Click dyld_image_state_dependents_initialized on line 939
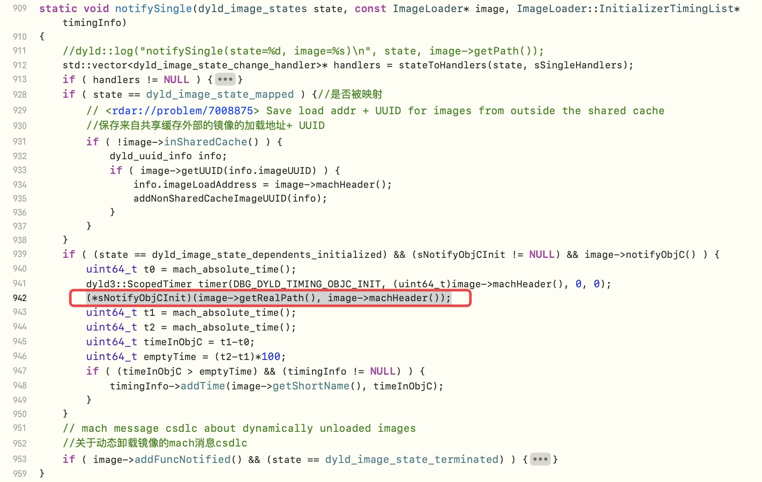 (x=267, y=254)
